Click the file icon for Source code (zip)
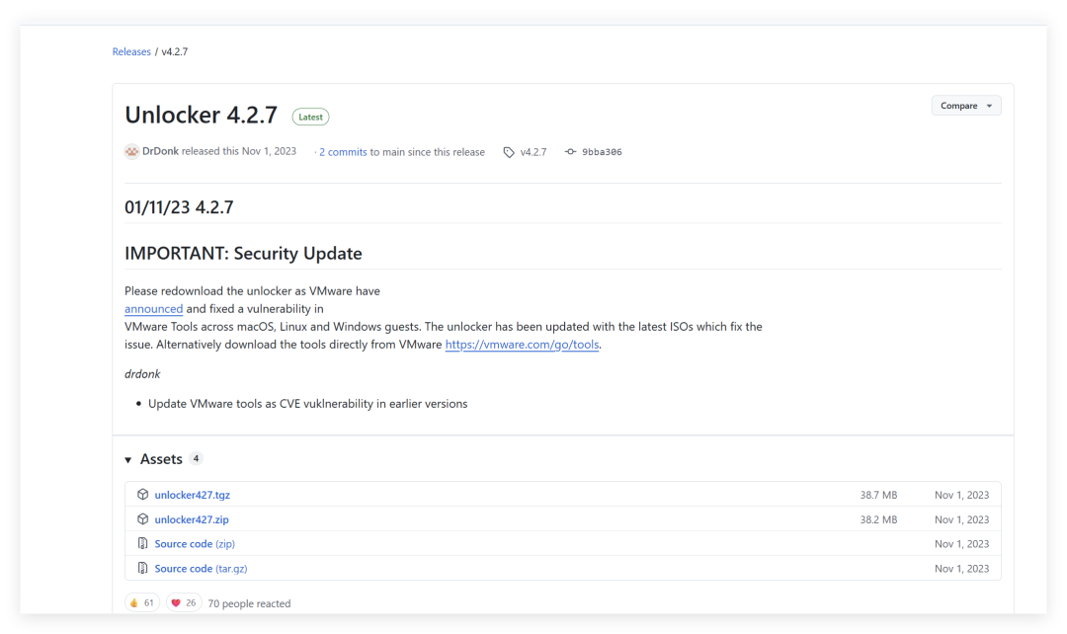Screen dimensions: 1067x634 [x=143, y=544]
